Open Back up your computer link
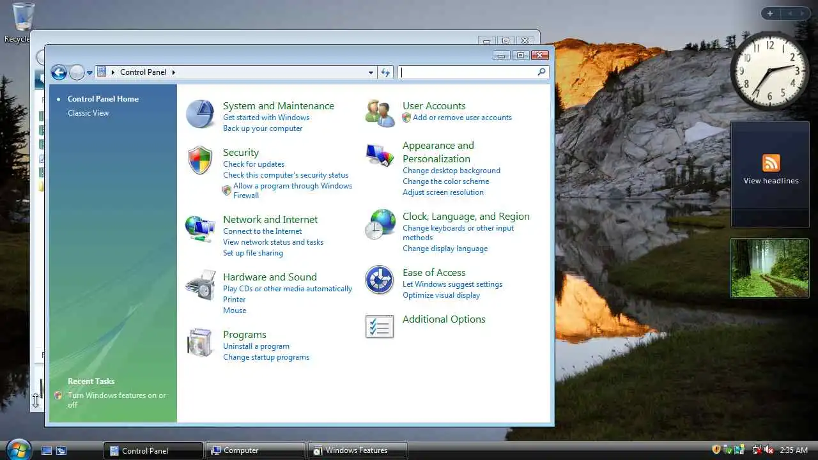The image size is (818, 460). tap(263, 128)
